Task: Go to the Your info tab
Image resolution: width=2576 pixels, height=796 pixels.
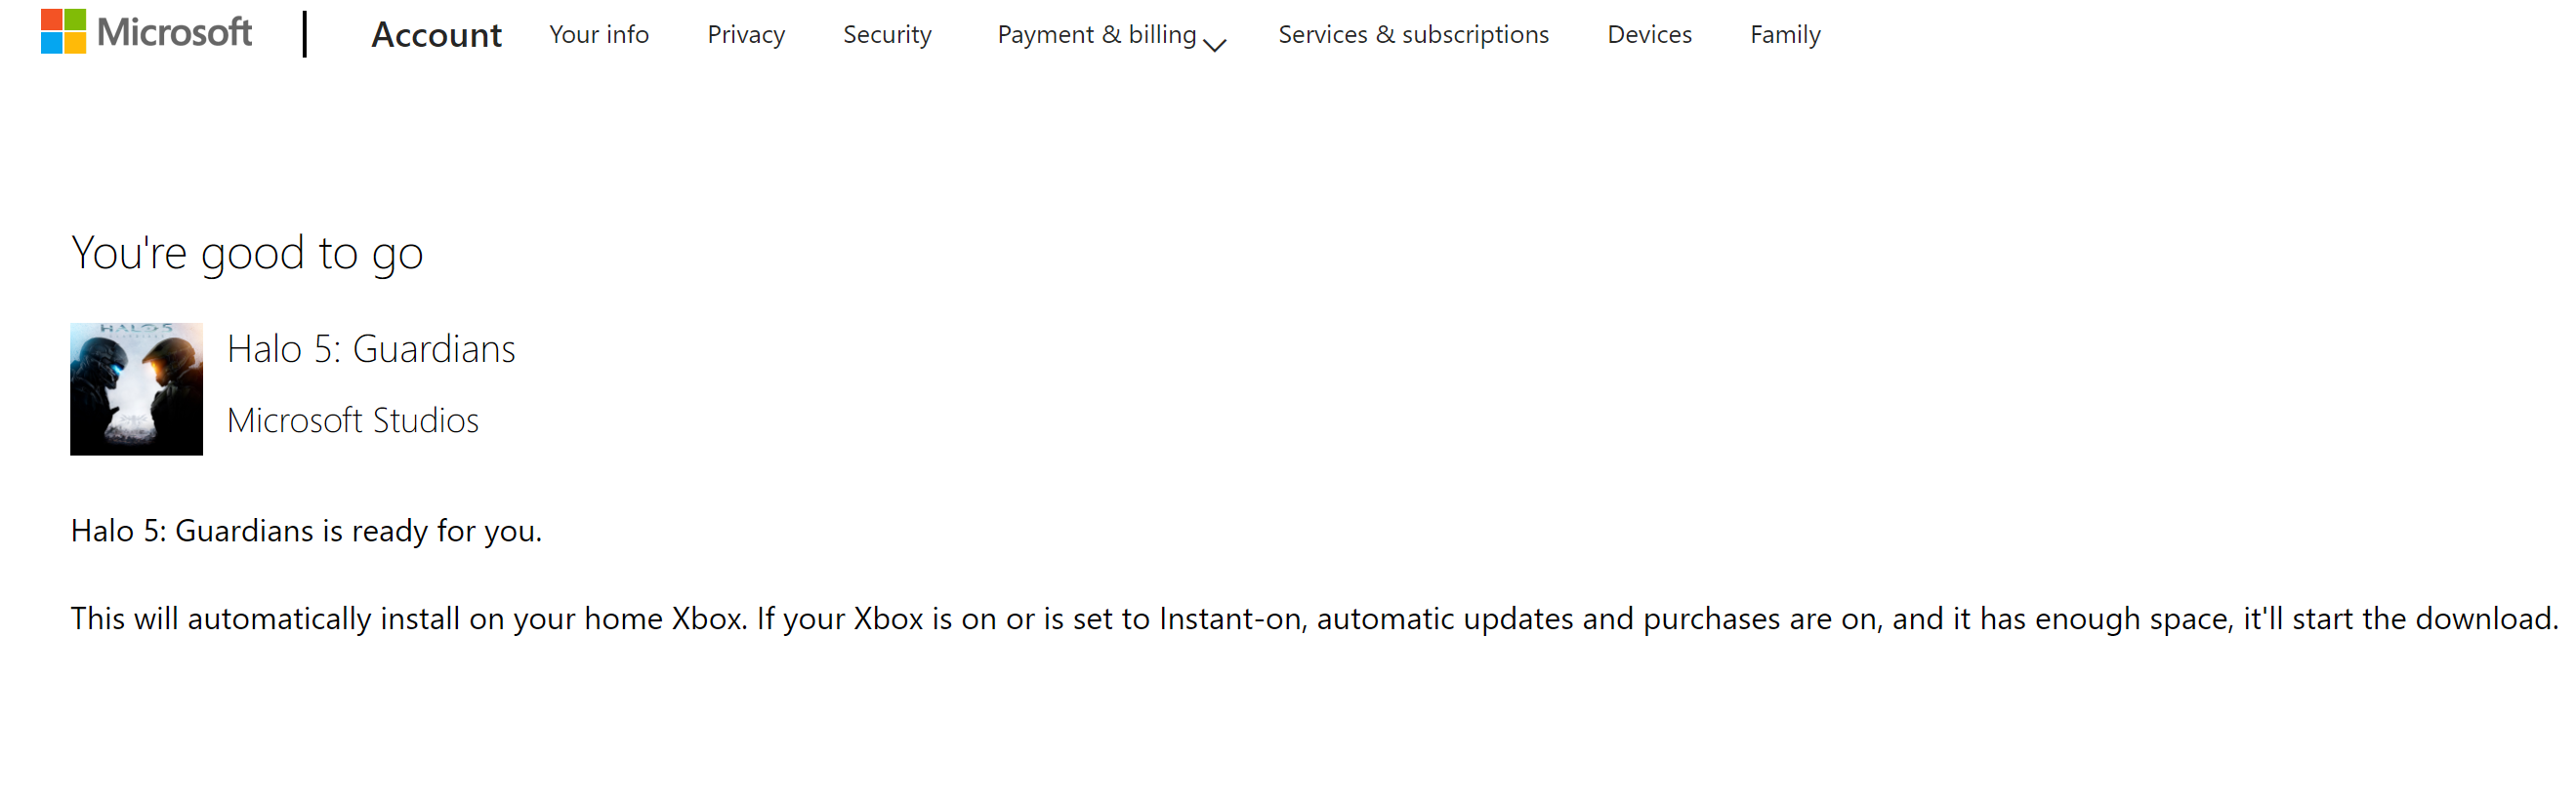Action: click(x=598, y=35)
